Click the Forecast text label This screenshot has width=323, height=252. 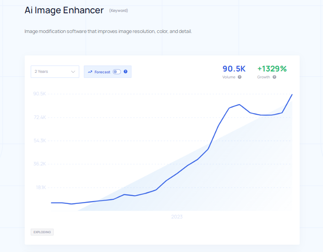pyautogui.click(x=102, y=72)
